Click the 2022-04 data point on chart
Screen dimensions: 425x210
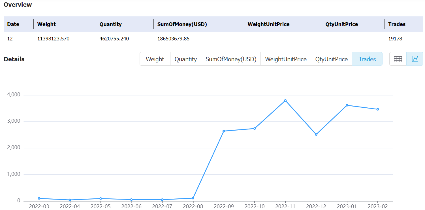point(70,200)
